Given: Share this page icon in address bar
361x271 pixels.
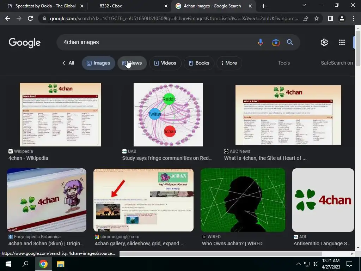Looking at the screenshot, I should coord(305,18).
